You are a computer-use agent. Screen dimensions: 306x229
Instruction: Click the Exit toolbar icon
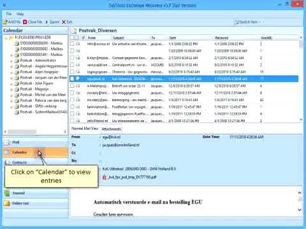click(x=64, y=22)
